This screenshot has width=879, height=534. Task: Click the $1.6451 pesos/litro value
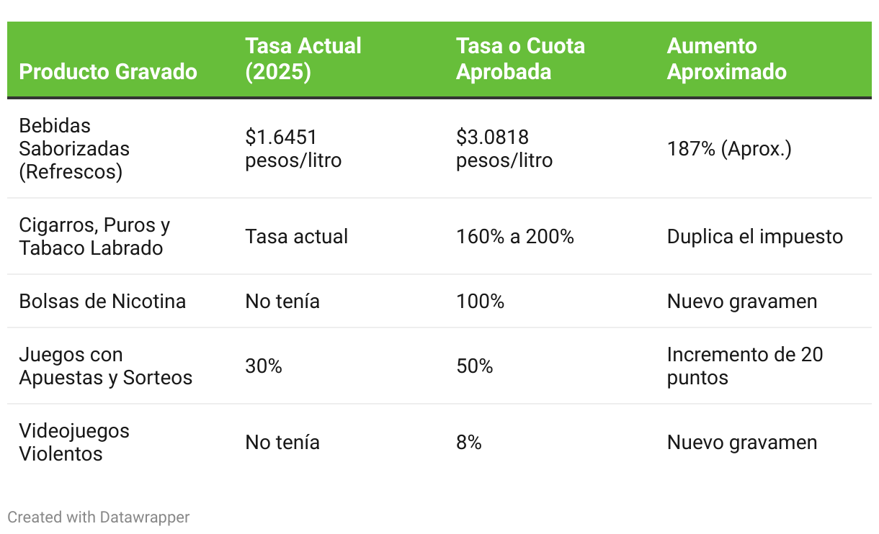pyautogui.click(x=293, y=148)
